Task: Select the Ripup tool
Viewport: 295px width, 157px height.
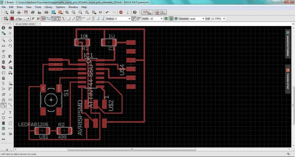Action: pos(10,105)
